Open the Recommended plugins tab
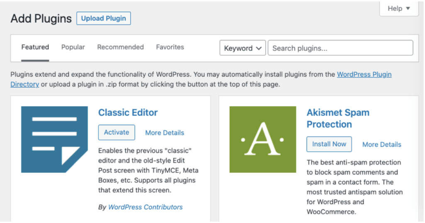Screen dimensions: 425x223 [x=120, y=47]
